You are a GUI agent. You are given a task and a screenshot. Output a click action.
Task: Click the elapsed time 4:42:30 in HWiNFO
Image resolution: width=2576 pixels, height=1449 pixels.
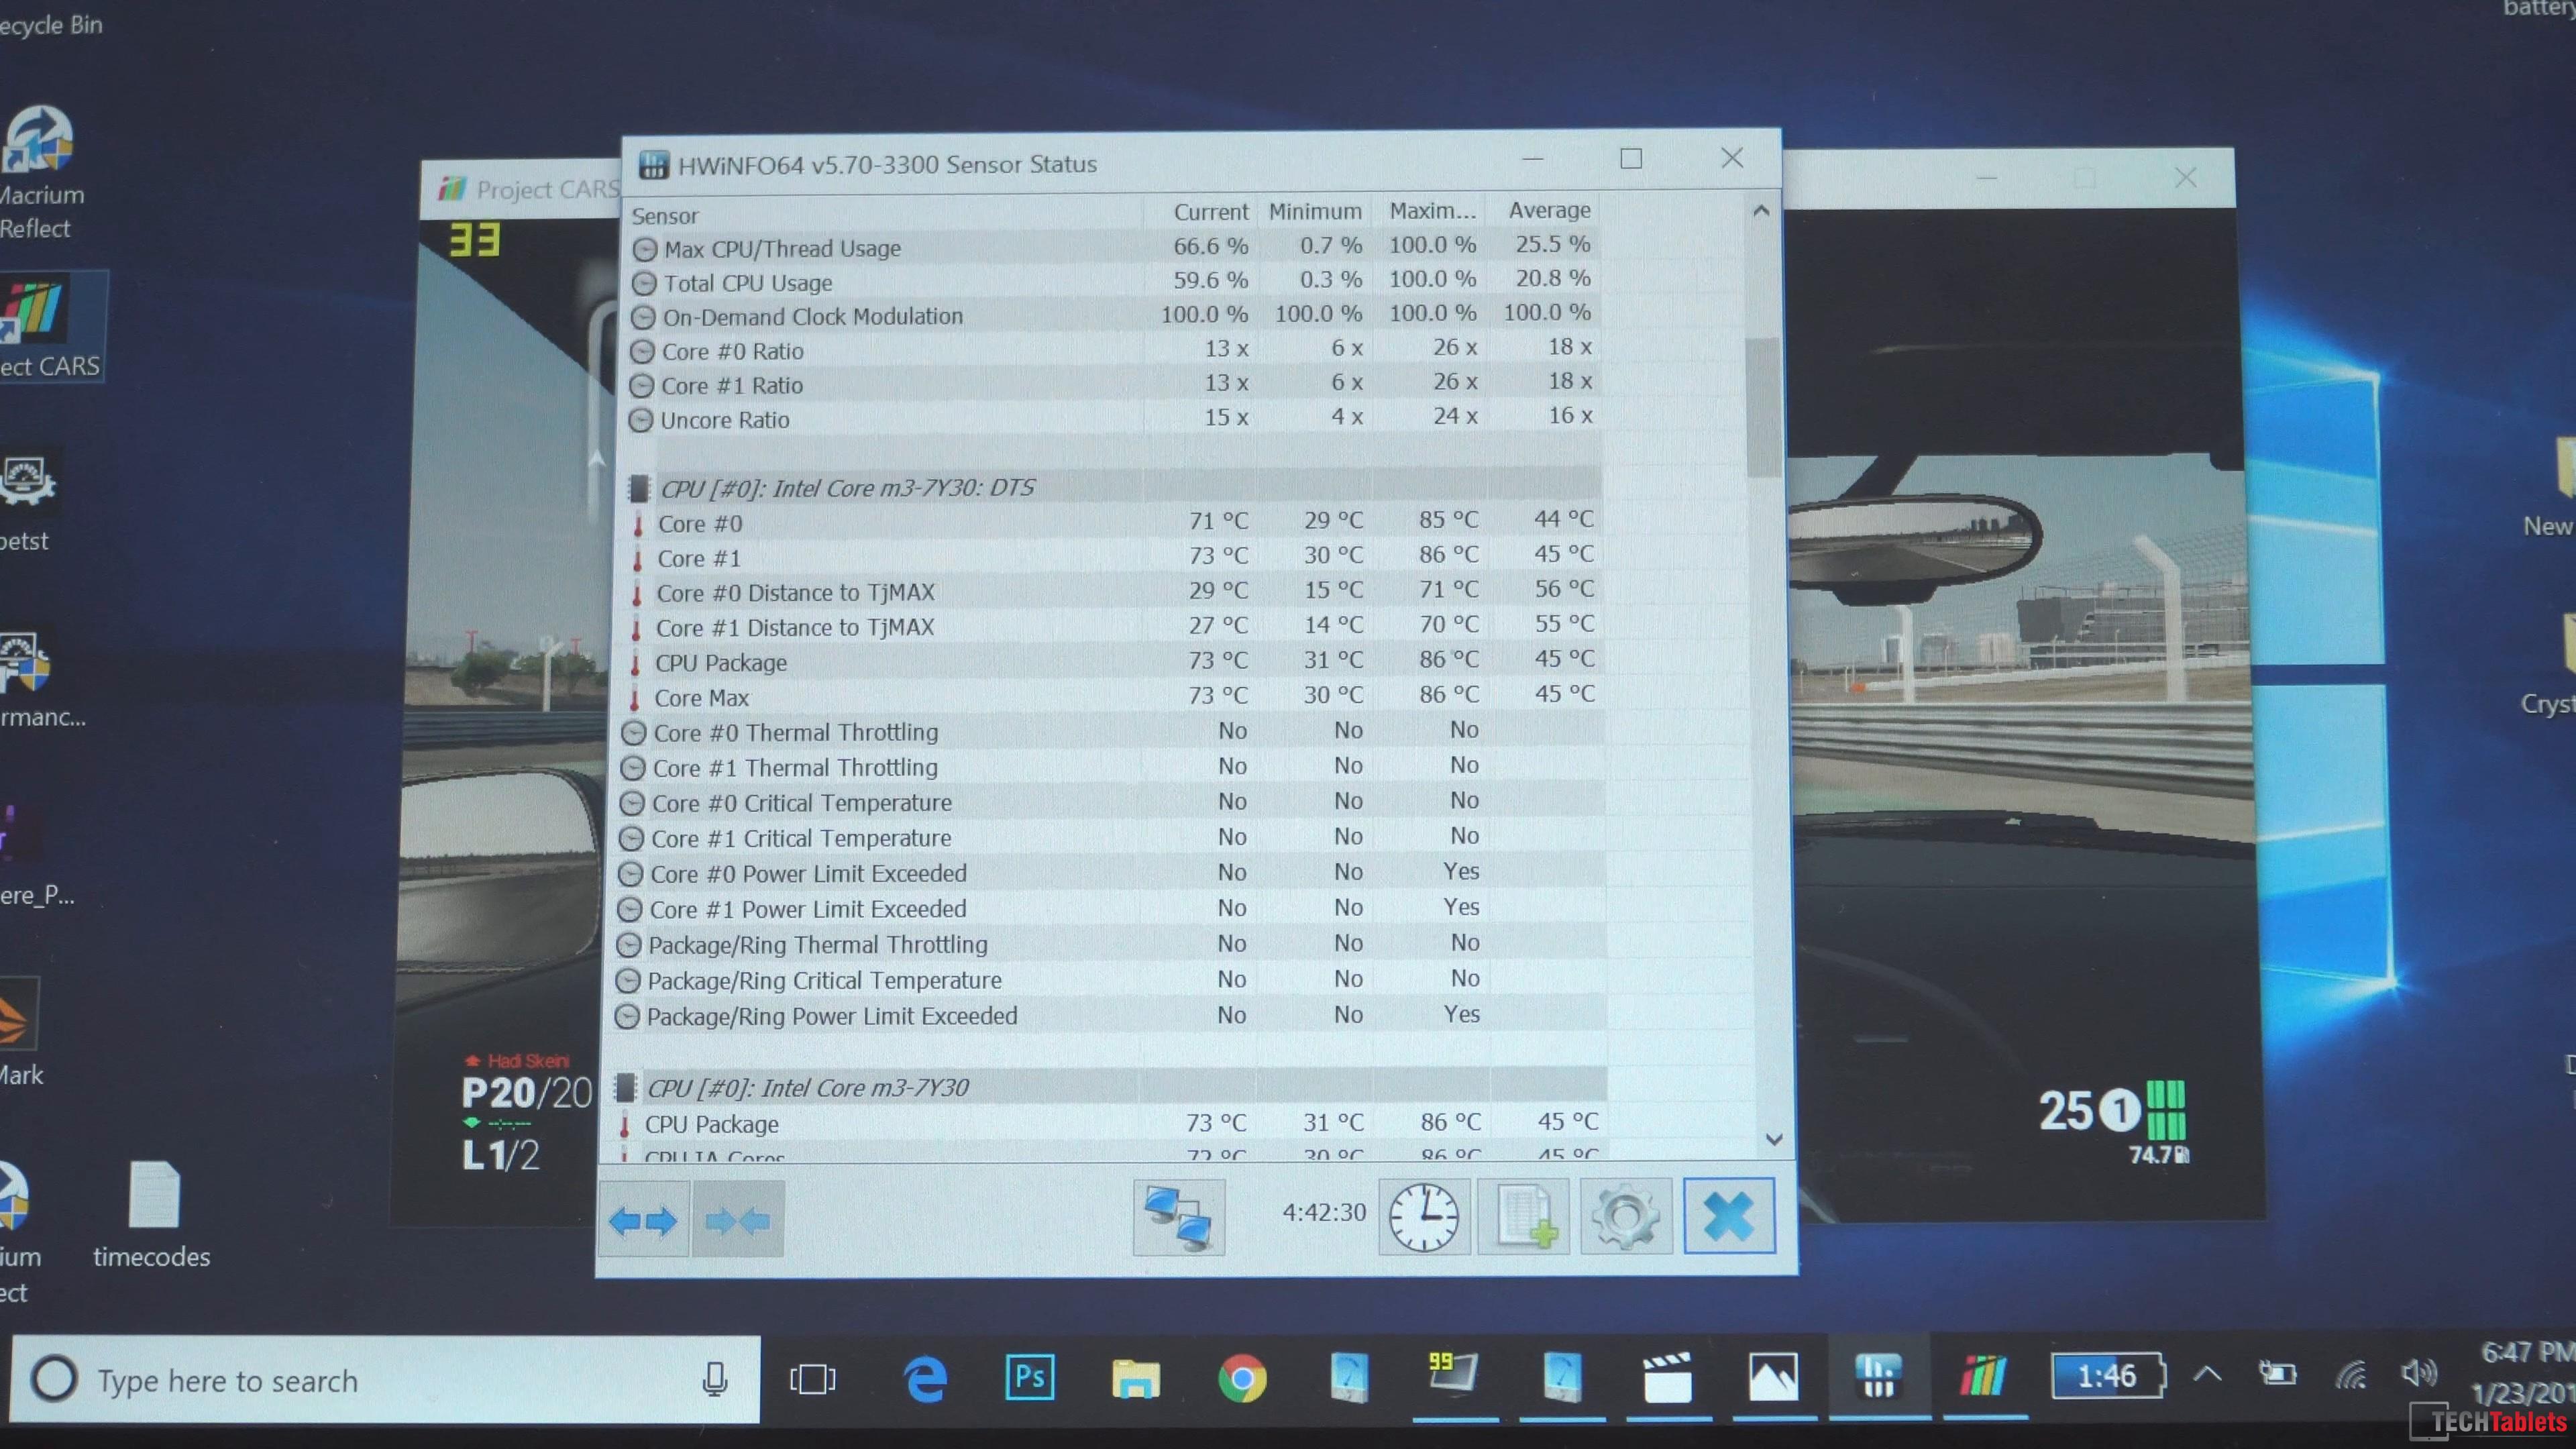1324,1212
